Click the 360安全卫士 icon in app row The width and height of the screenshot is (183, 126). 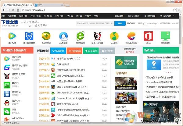coord(46,36)
